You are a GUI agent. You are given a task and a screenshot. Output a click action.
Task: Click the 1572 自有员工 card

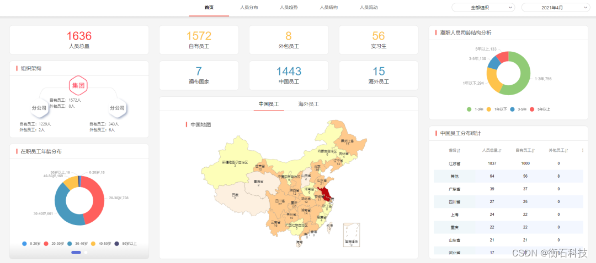pyautogui.click(x=199, y=40)
